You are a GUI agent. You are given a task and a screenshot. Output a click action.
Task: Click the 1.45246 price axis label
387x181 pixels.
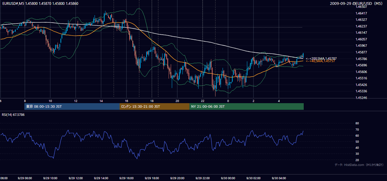coord(361,98)
